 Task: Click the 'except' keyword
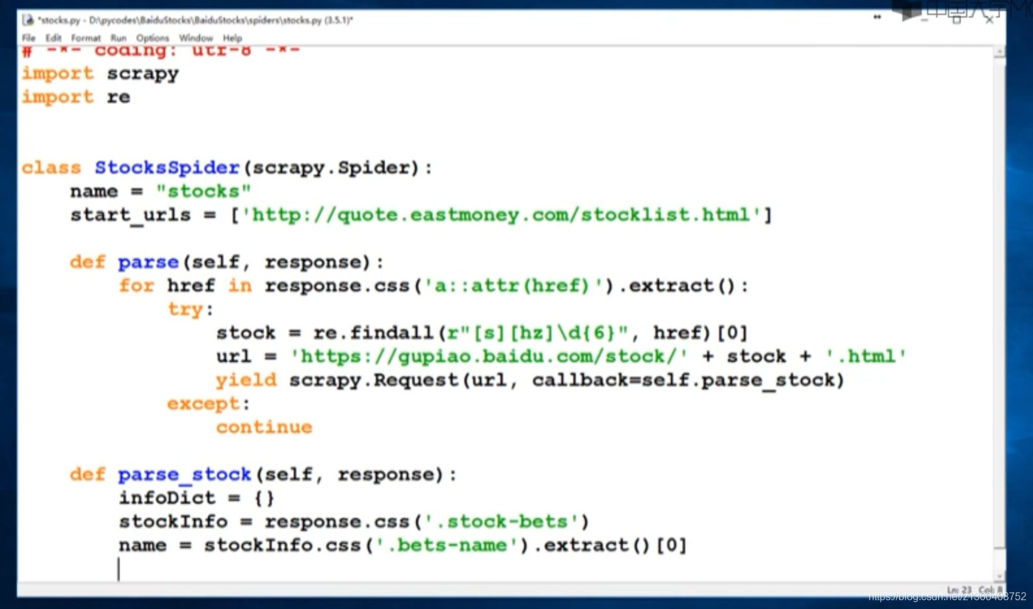pos(203,404)
